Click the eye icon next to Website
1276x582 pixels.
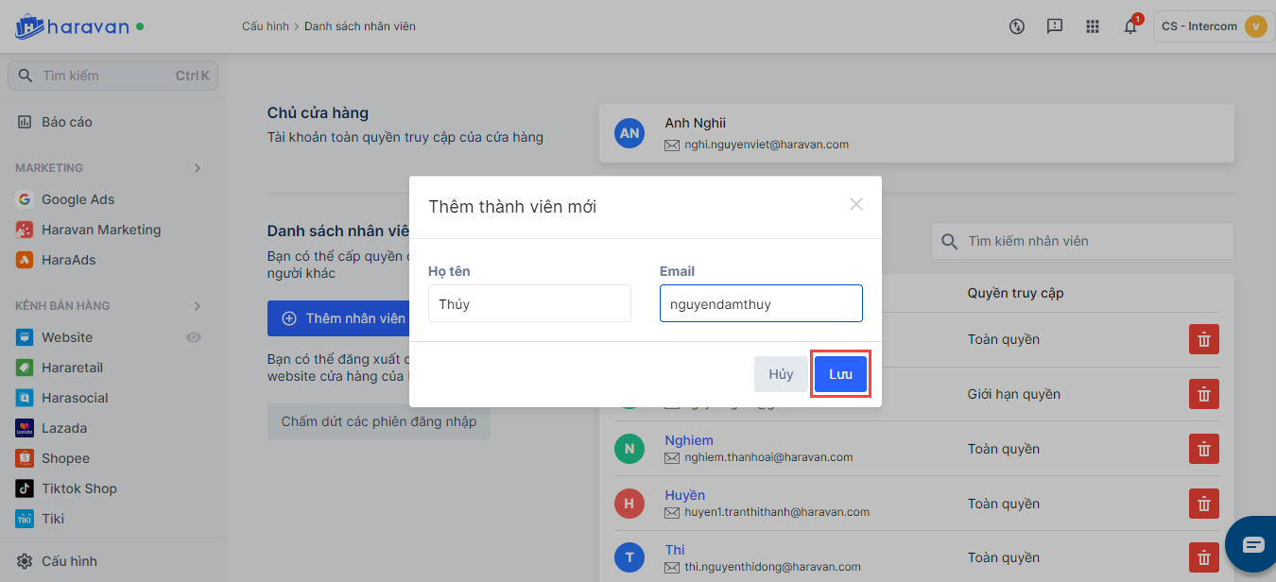(194, 337)
